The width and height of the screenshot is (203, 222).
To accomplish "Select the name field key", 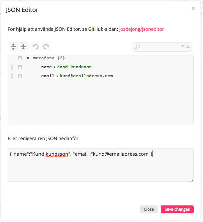I will point(47,67).
